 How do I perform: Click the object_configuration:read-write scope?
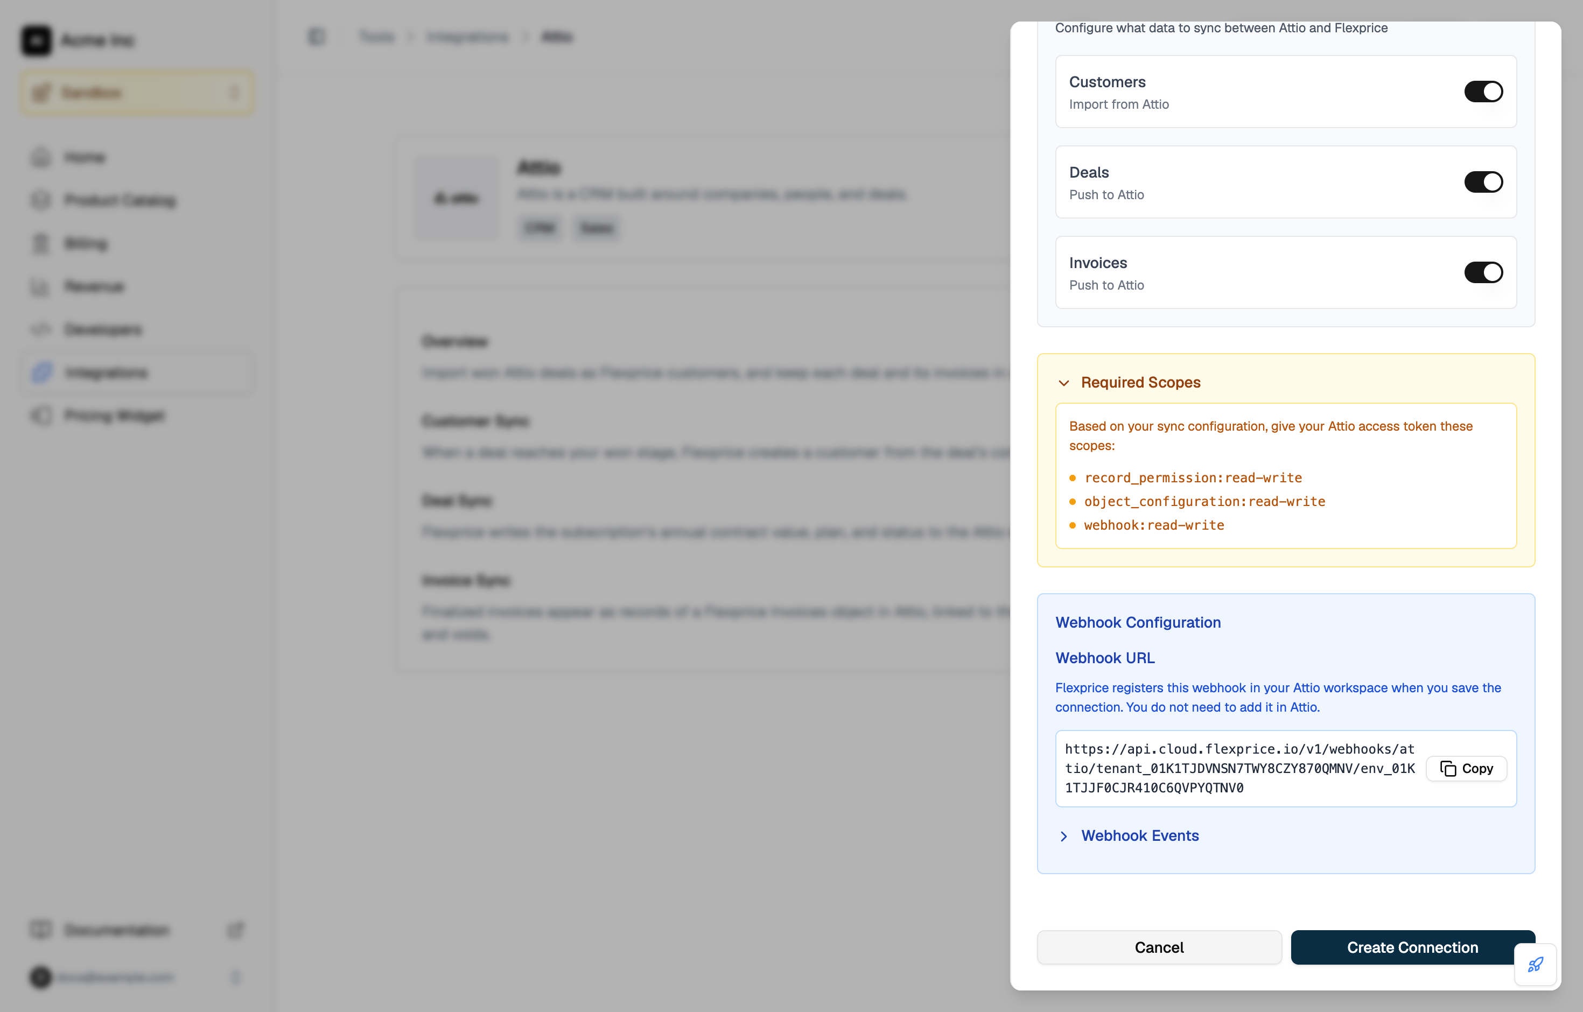pyautogui.click(x=1204, y=501)
